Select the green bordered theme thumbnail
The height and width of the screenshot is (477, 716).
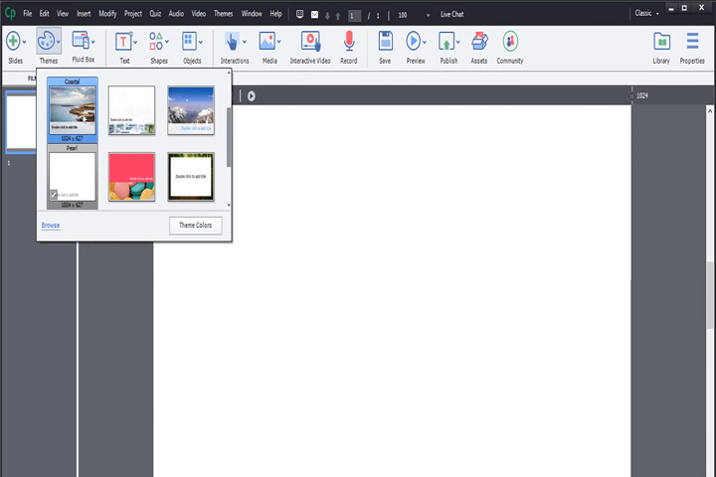coord(191,177)
